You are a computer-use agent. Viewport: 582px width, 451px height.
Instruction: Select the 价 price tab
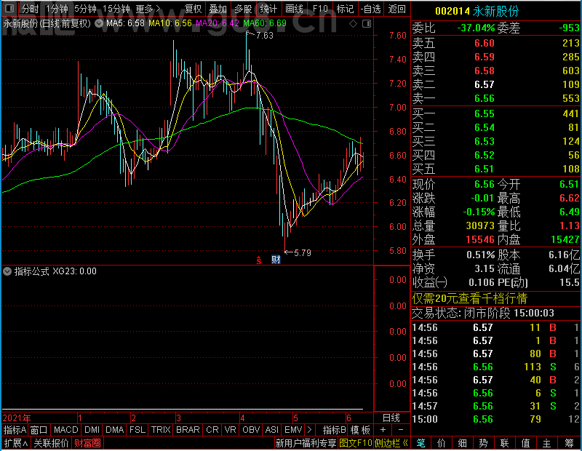[442, 443]
